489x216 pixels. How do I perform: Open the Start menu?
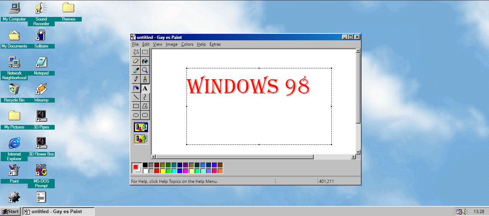tap(10, 211)
